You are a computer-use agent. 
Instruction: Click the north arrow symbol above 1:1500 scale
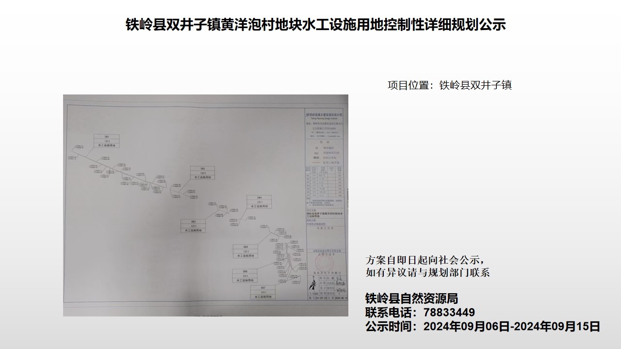pyautogui.click(x=313, y=284)
